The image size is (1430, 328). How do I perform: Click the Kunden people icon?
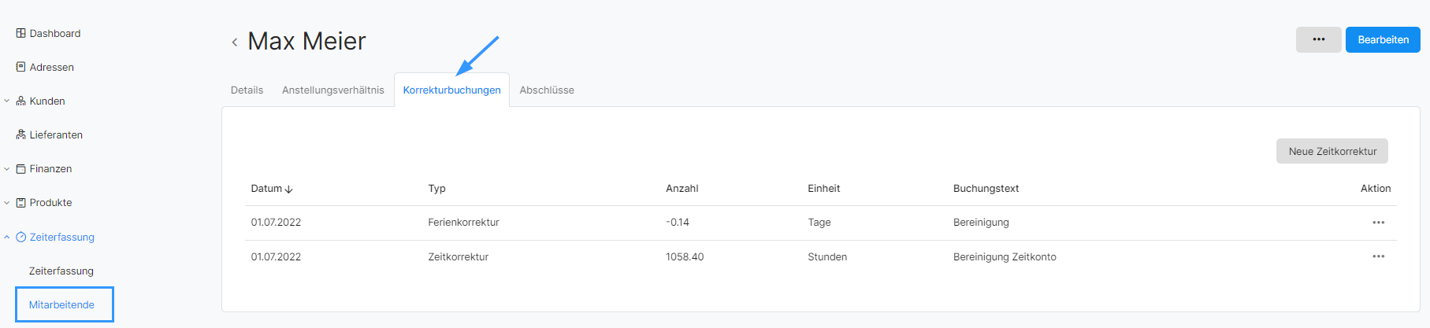coord(20,101)
